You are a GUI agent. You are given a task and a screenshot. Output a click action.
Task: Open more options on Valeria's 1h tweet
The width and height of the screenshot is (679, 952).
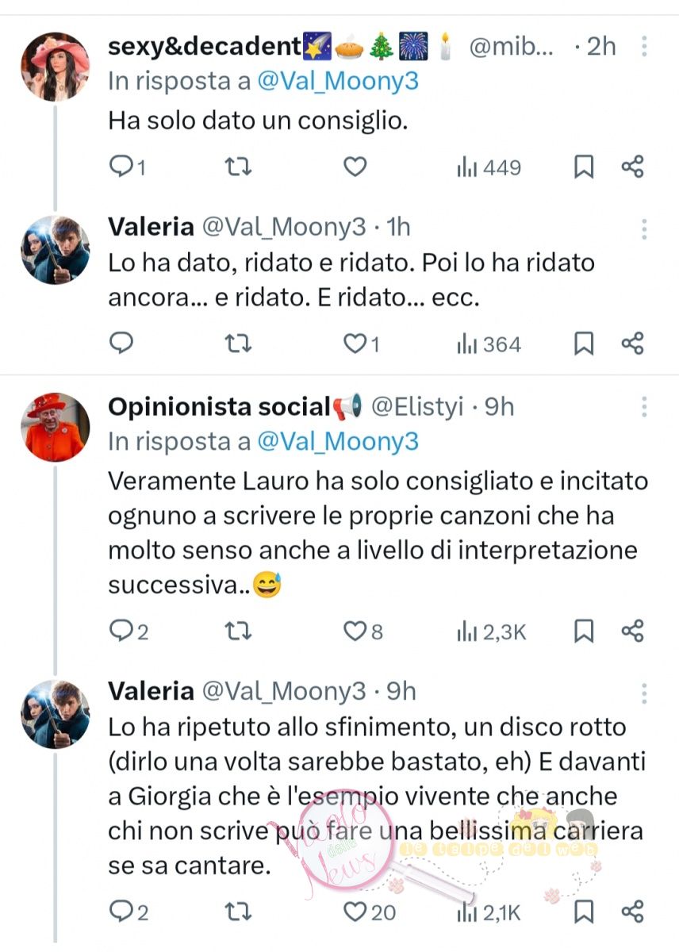tap(644, 228)
